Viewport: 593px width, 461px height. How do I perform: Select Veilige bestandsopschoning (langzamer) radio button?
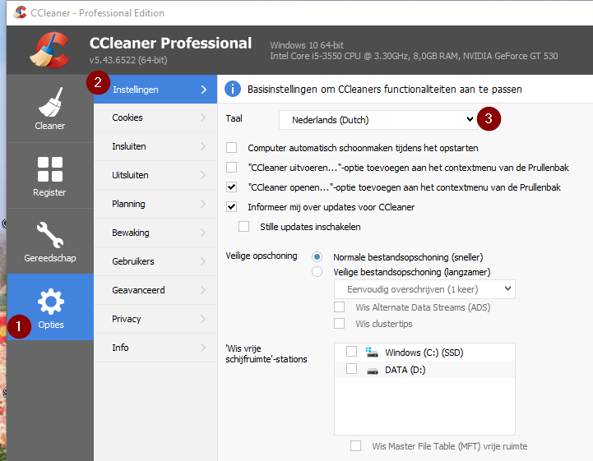tap(317, 272)
